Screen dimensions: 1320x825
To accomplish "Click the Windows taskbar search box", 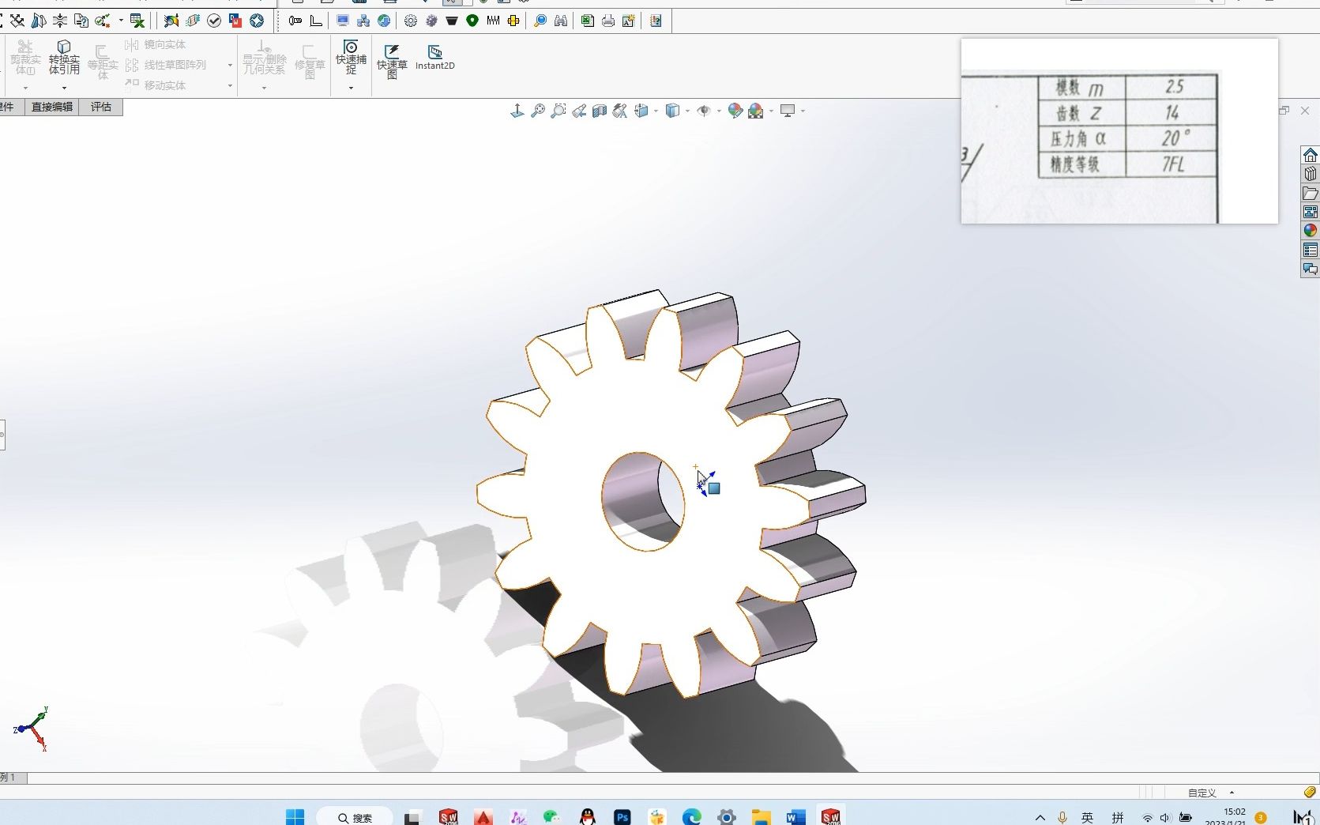I will [355, 817].
